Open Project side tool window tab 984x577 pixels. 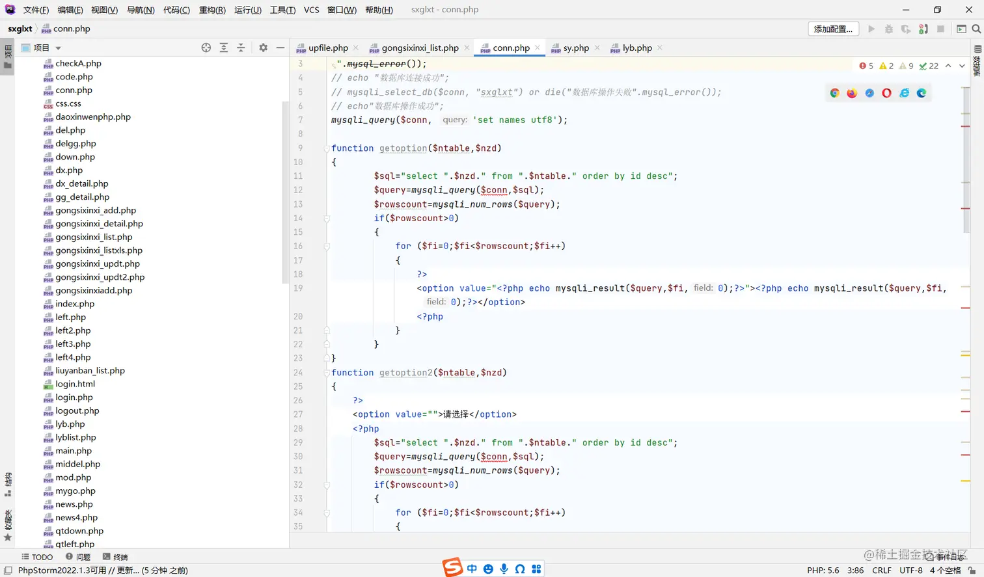click(7, 57)
